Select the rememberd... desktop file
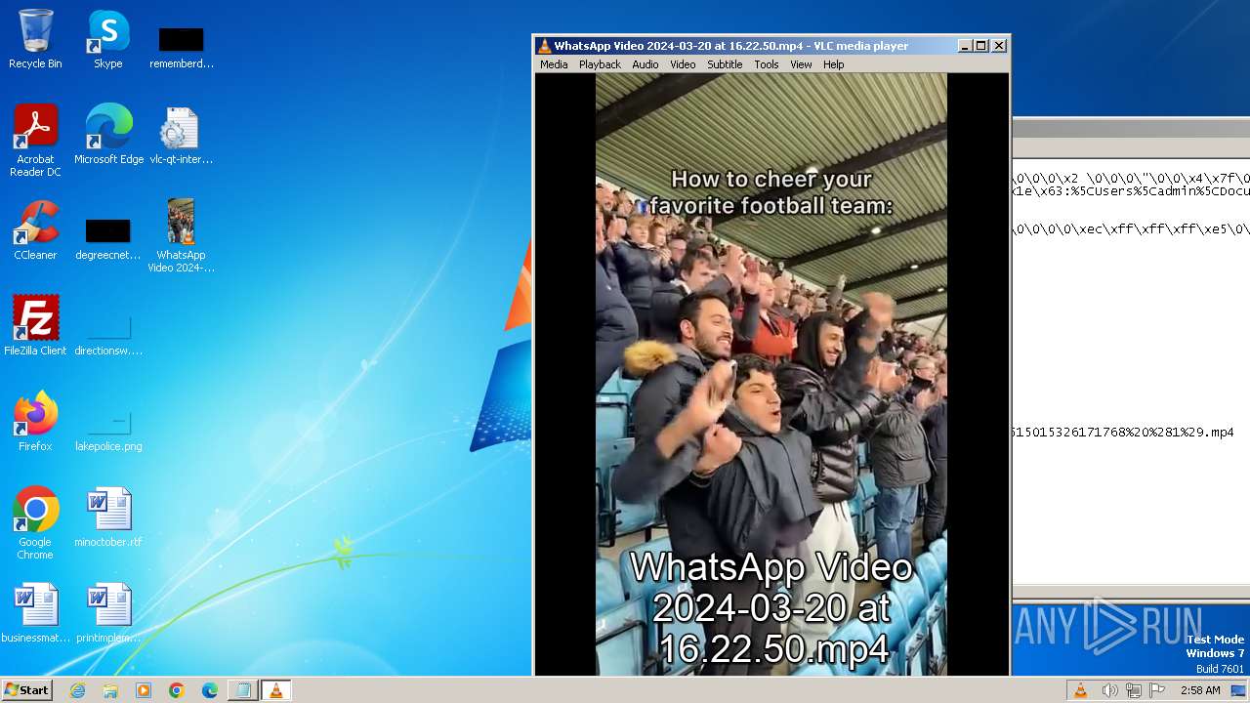The width and height of the screenshot is (1250, 703). click(182, 47)
